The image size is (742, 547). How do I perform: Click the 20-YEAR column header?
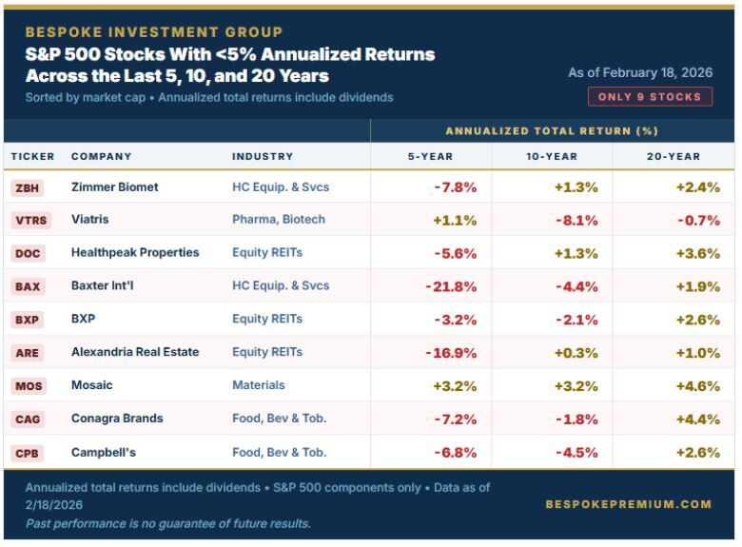673,156
